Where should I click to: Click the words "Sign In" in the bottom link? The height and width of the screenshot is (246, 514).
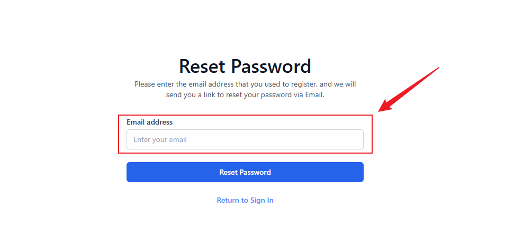point(261,201)
